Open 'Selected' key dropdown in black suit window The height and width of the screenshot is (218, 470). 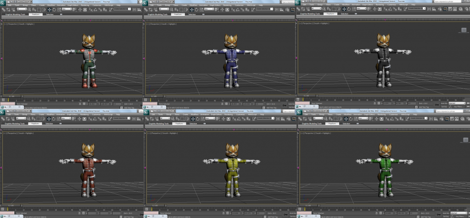(457, 103)
